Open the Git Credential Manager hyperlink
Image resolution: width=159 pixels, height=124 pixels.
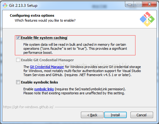(x=47, y=67)
